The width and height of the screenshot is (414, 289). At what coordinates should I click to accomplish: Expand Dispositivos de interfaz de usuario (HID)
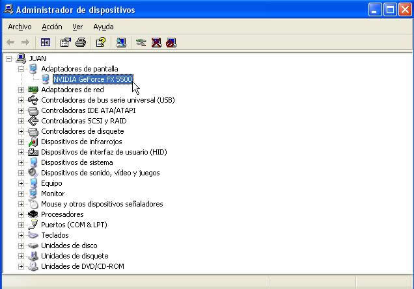[x=21, y=152]
